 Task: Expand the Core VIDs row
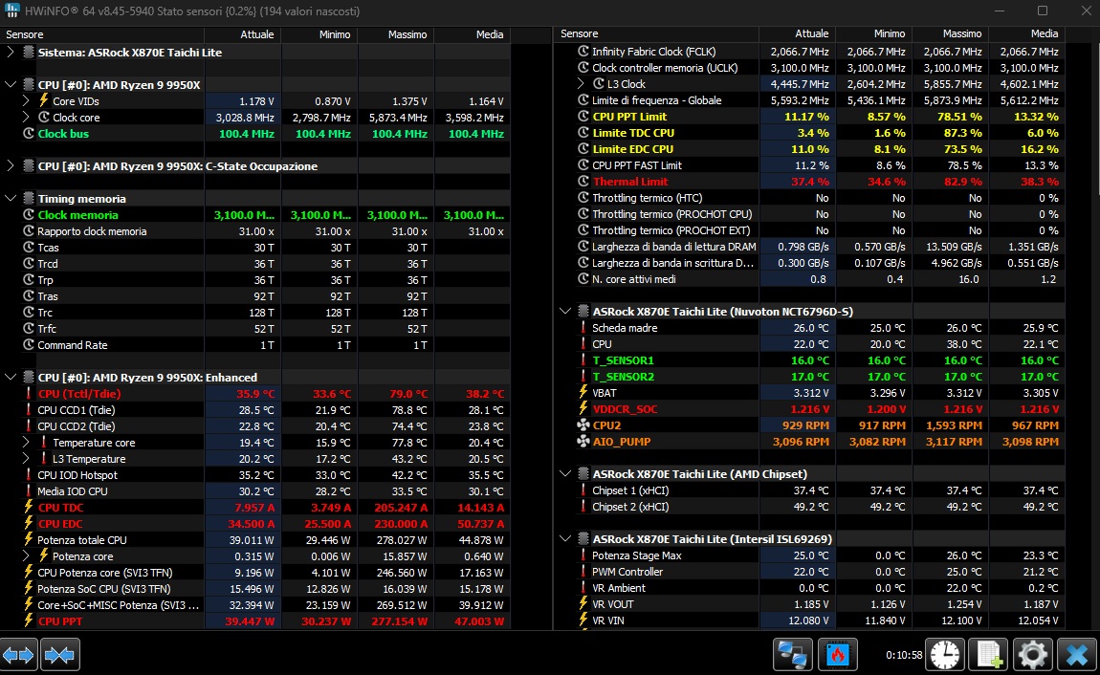point(26,100)
